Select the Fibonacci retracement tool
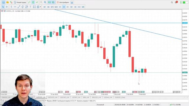The image size is (189, 106). (x=27, y=7)
